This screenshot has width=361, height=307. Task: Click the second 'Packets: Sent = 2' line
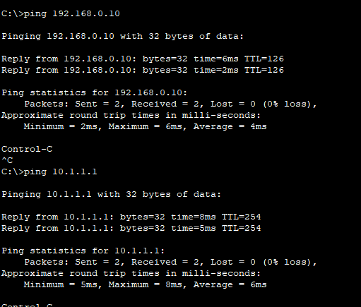pyautogui.click(x=171, y=262)
